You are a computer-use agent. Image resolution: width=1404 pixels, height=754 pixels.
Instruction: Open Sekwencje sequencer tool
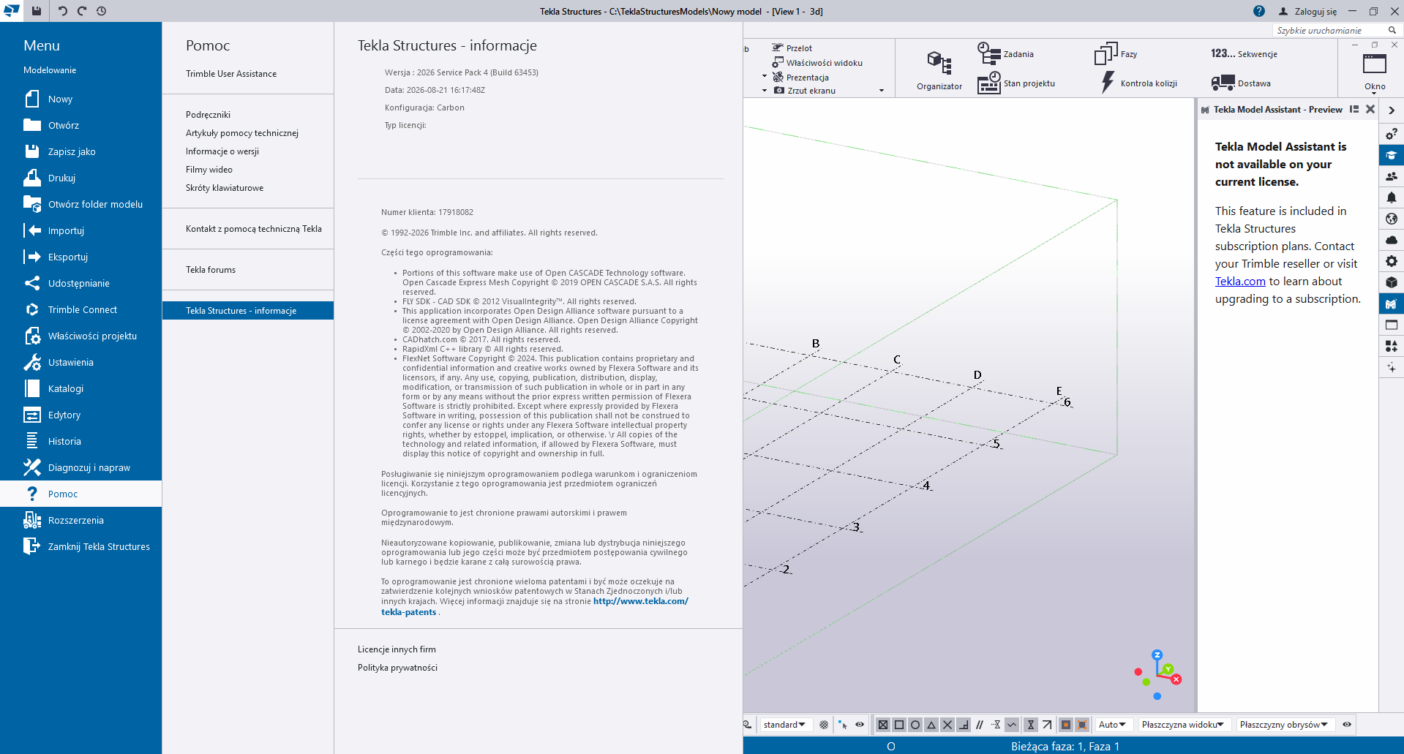coord(1244,53)
